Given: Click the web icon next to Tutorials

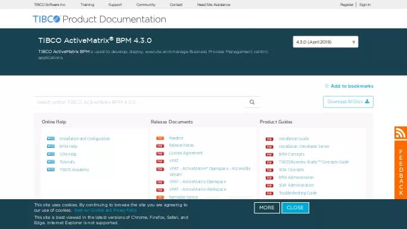Looking at the screenshot, I should [x=51, y=162].
